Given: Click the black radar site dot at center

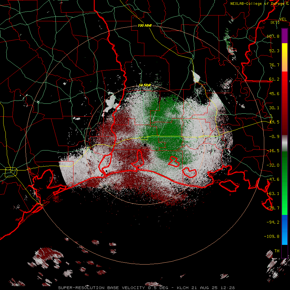Looking at the screenshot, I should [x=145, y=145].
